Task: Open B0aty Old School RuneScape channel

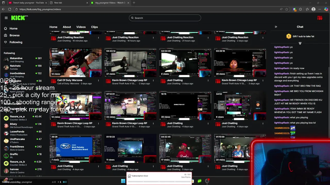Action: pos(23,126)
